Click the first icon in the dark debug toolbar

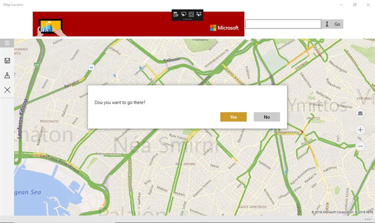(x=176, y=14)
